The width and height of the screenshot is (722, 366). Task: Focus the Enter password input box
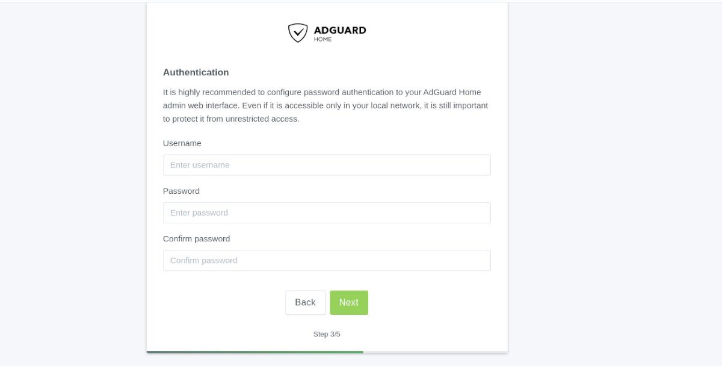327,212
